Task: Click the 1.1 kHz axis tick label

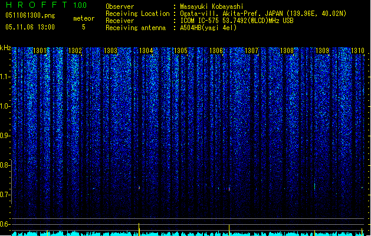Action: [5, 77]
